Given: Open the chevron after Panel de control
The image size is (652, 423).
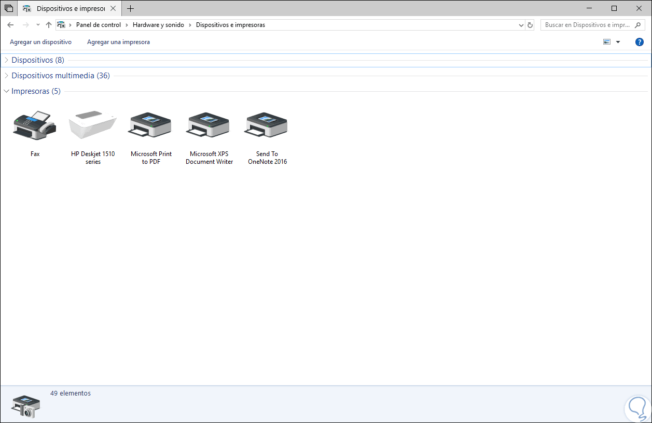Looking at the screenshot, I should 127,25.
